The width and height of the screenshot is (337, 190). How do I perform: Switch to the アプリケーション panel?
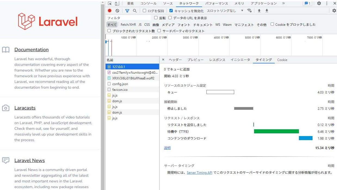[264, 4]
